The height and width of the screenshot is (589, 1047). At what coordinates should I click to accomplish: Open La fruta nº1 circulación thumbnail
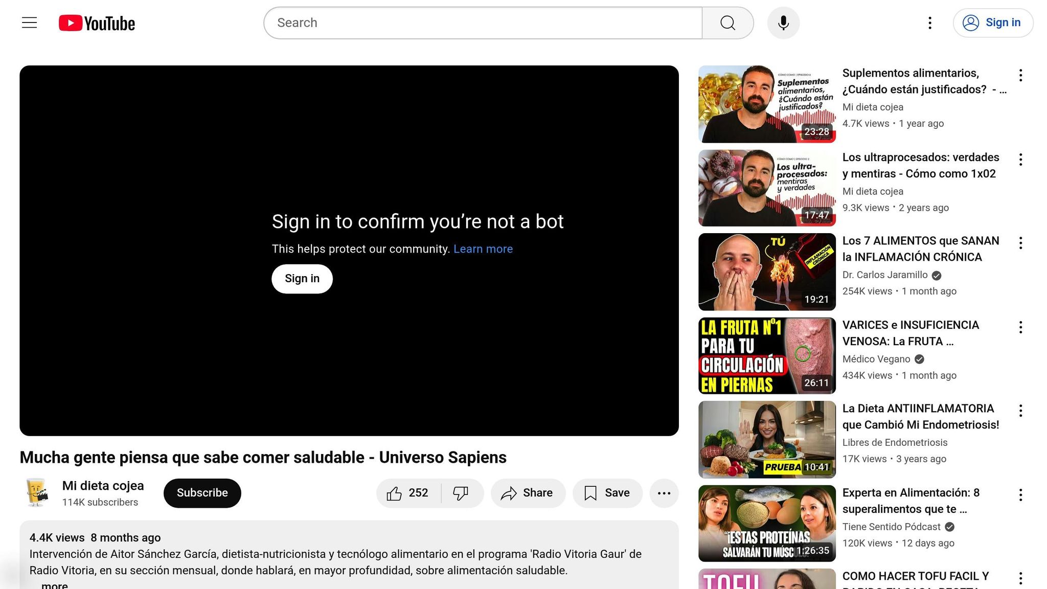click(x=767, y=355)
